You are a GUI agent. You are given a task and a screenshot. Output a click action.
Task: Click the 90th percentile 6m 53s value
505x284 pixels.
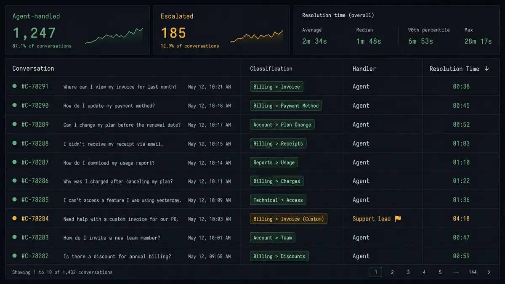pyautogui.click(x=420, y=41)
